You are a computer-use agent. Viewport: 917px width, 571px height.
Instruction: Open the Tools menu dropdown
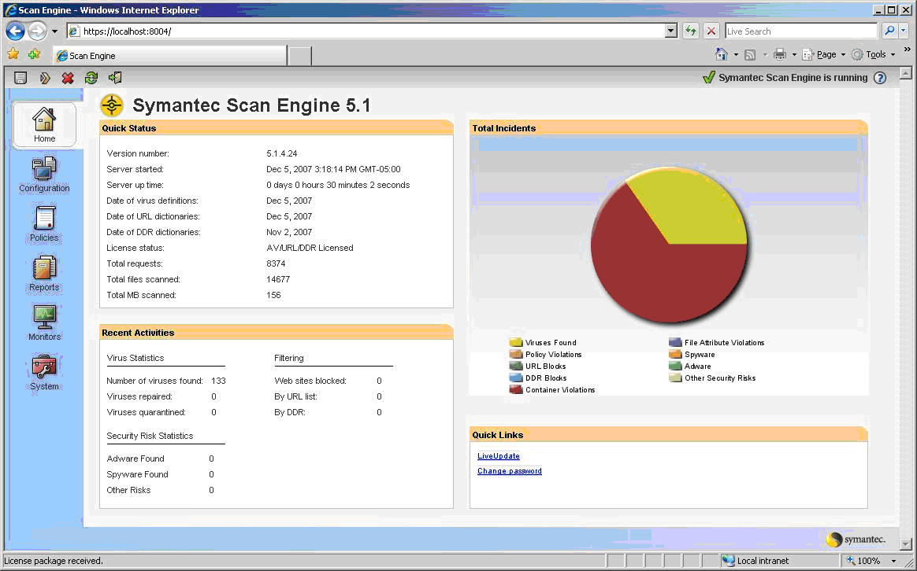pos(873,54)
